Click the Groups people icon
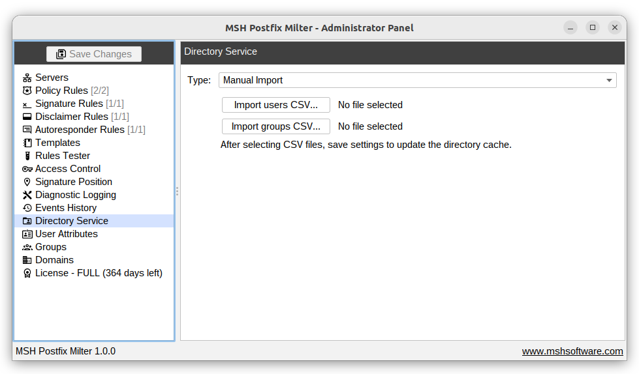The height and width of the screenshot is (374, 639). pos(27,247)
